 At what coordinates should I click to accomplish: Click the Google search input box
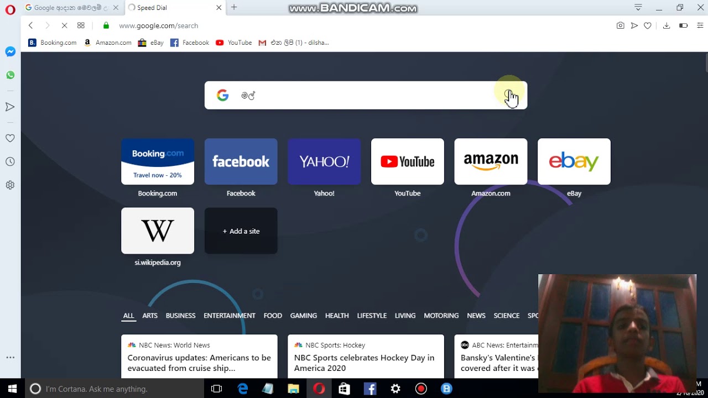pyautogui.click(x=365, y=95)
